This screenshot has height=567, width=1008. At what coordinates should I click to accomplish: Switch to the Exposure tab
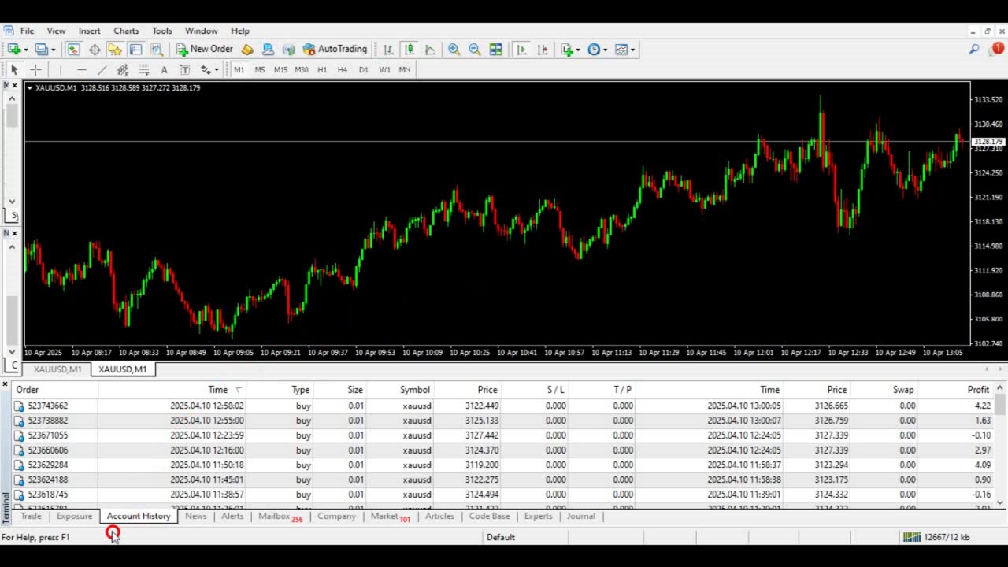coord(74,517)
